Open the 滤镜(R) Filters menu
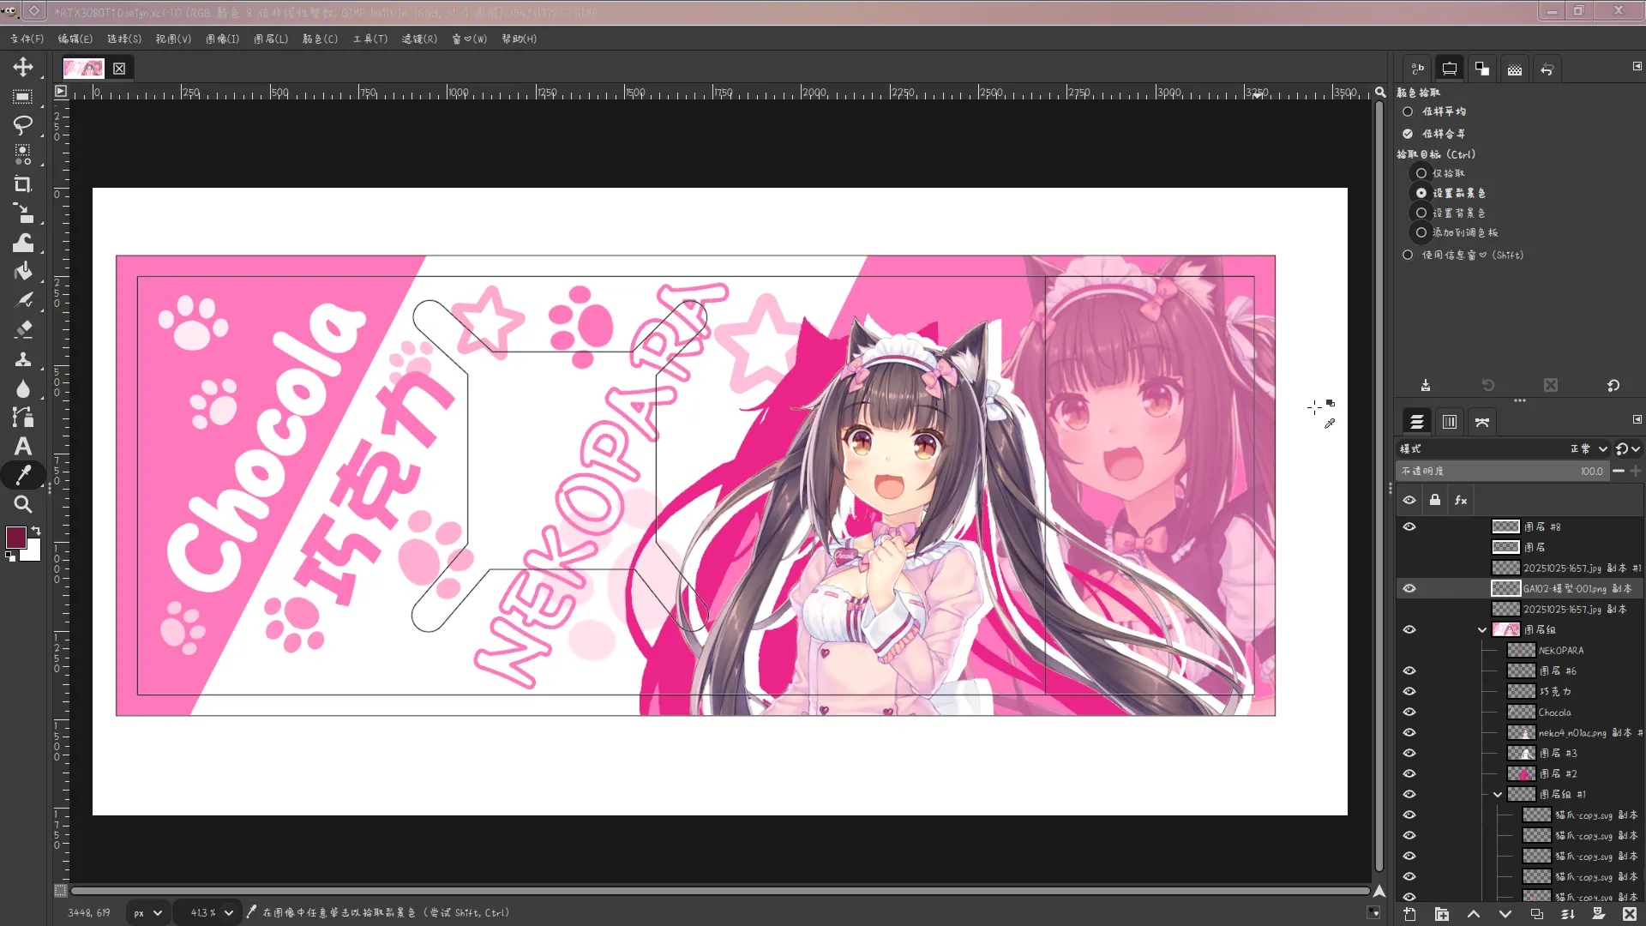This screenshot has width=1646, height=926. click(419, 39)
